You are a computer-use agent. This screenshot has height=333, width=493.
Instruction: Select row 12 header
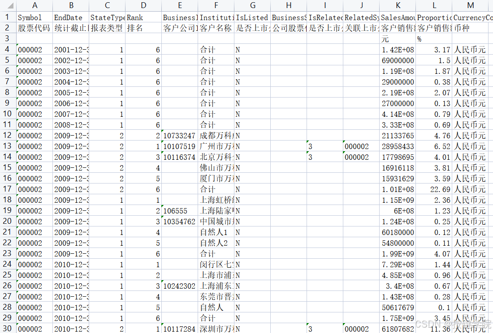(x=8, y=135)
